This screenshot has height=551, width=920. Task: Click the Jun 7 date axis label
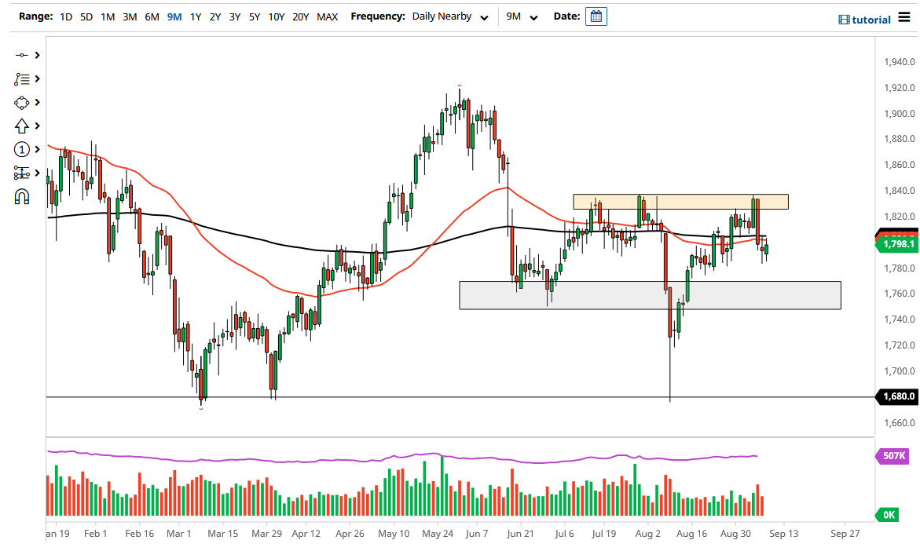pyautogui.click(x=477, y=534)
